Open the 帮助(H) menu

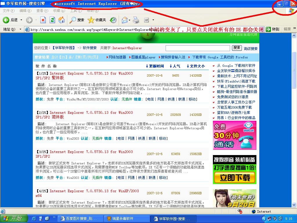93,11
